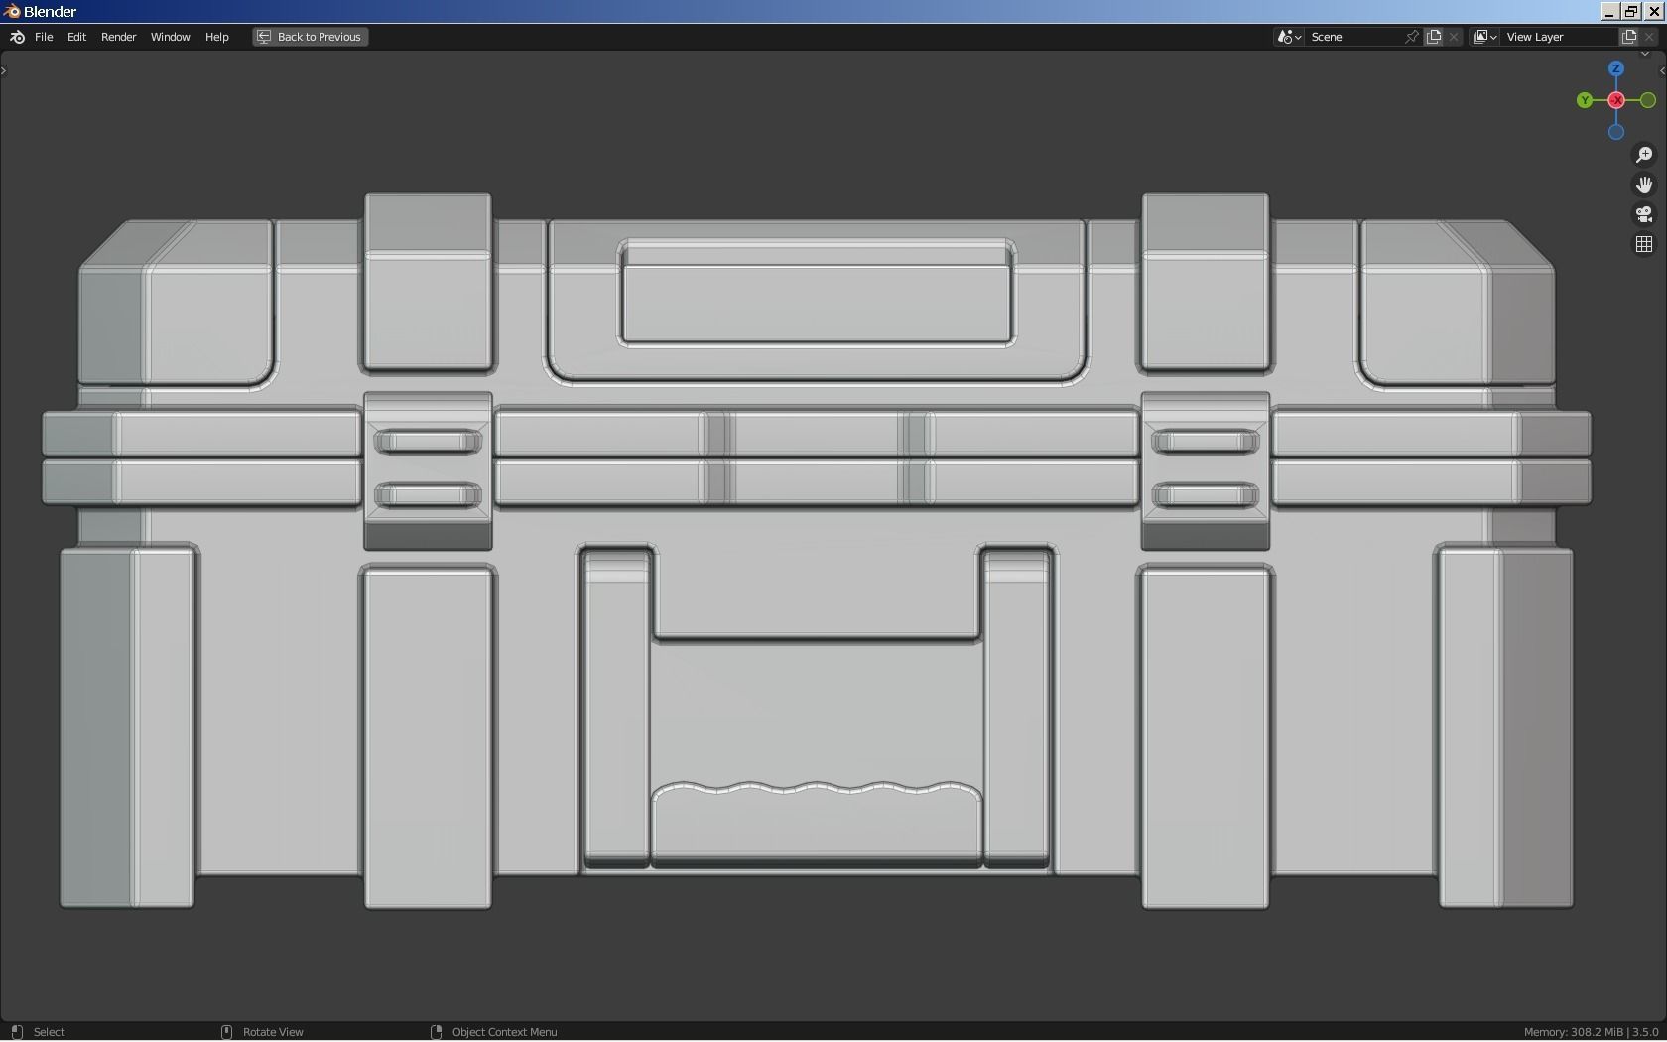Click the hand pan view icon

click(1644, 185)
